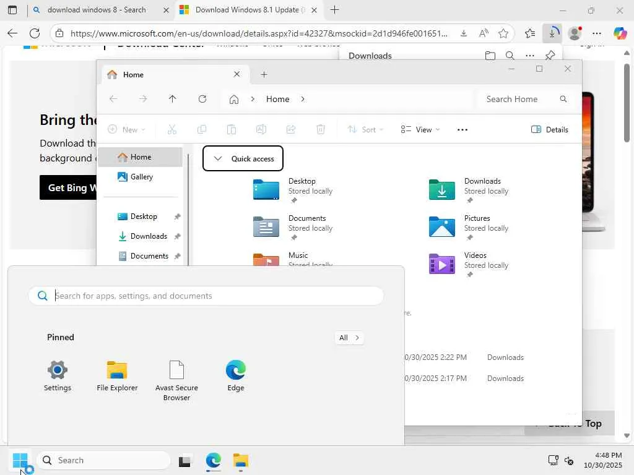The height and width of the screenshot is (475, 634).
Task: Toggle the Details pane button
Action: click(550, 130)
